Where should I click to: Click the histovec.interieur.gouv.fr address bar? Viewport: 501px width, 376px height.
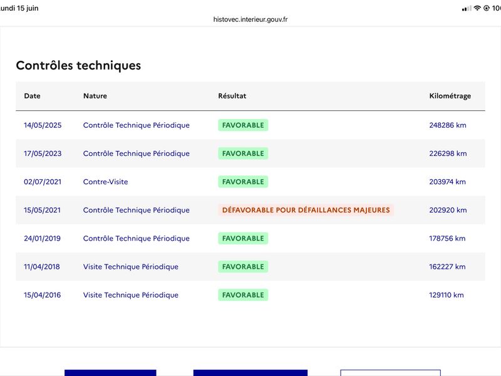click(x=250, y=19)
